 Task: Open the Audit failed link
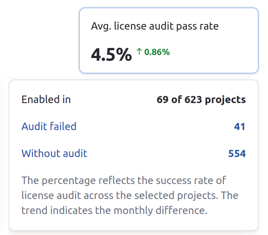49,127
